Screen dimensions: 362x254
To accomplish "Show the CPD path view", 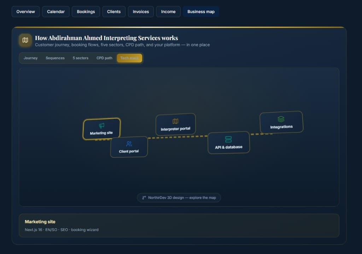I will pos(104,58).
